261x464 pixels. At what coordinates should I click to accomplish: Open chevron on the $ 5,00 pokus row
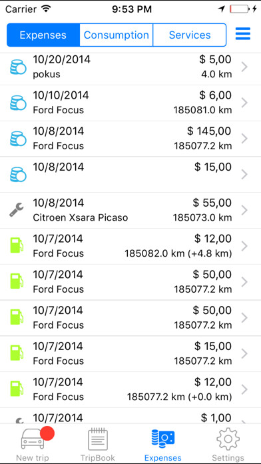point(244,67)
